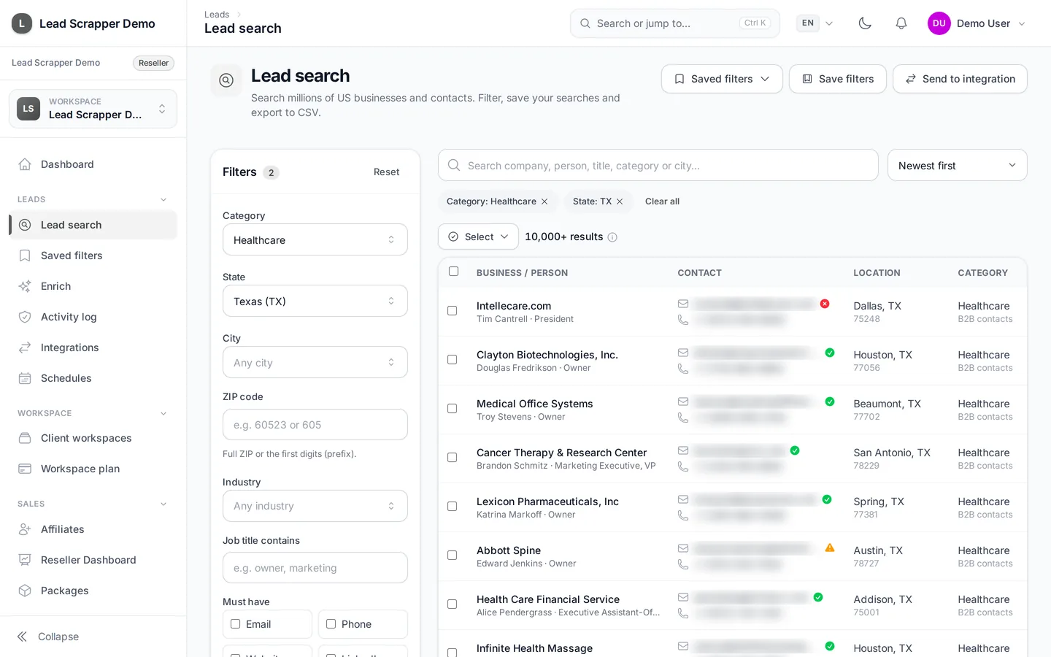Open Activity log in sidebar
1051x657 pixels.
(93, 317)
